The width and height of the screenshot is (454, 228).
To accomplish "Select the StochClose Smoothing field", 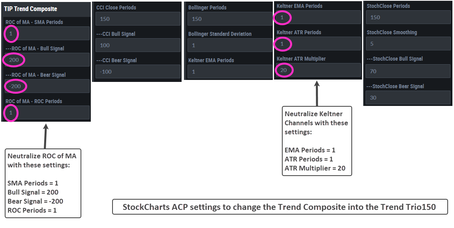I will coord(408,44).
